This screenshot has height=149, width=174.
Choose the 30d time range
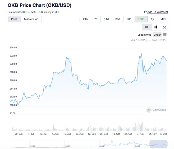118,19
